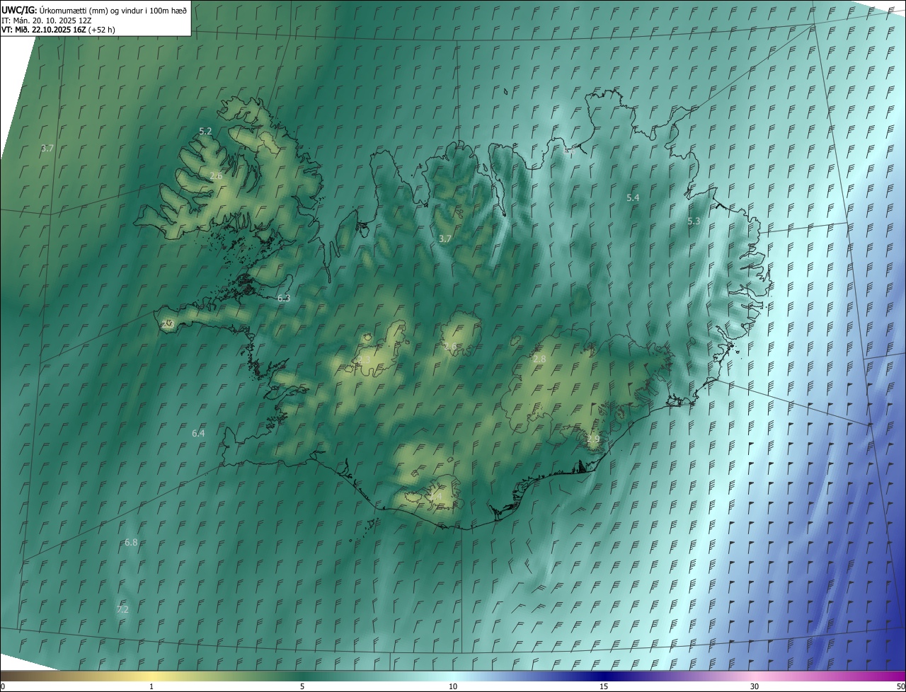The height and width of the screenshot is (692, 906).
Task: Click the 2.8 value on Vatnajökull glacier
Action: (x=539, y=359)
